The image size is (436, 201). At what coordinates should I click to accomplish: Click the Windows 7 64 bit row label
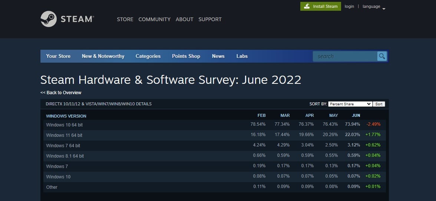(x=63, y=146)
